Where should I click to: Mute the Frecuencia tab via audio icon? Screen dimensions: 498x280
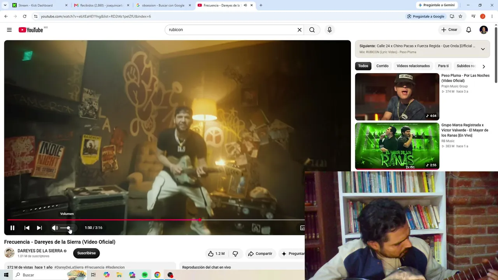click(245, 5)
